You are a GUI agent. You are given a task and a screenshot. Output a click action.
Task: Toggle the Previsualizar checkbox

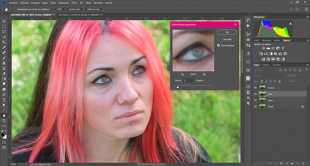(218, 46)
